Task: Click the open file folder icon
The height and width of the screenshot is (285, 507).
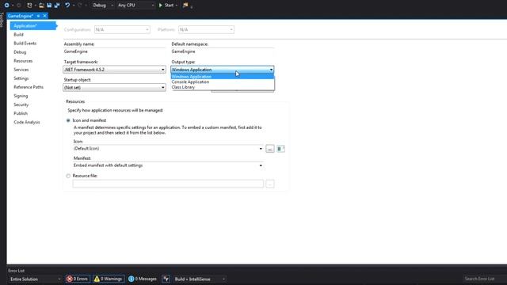Action: tap(41, 6)
